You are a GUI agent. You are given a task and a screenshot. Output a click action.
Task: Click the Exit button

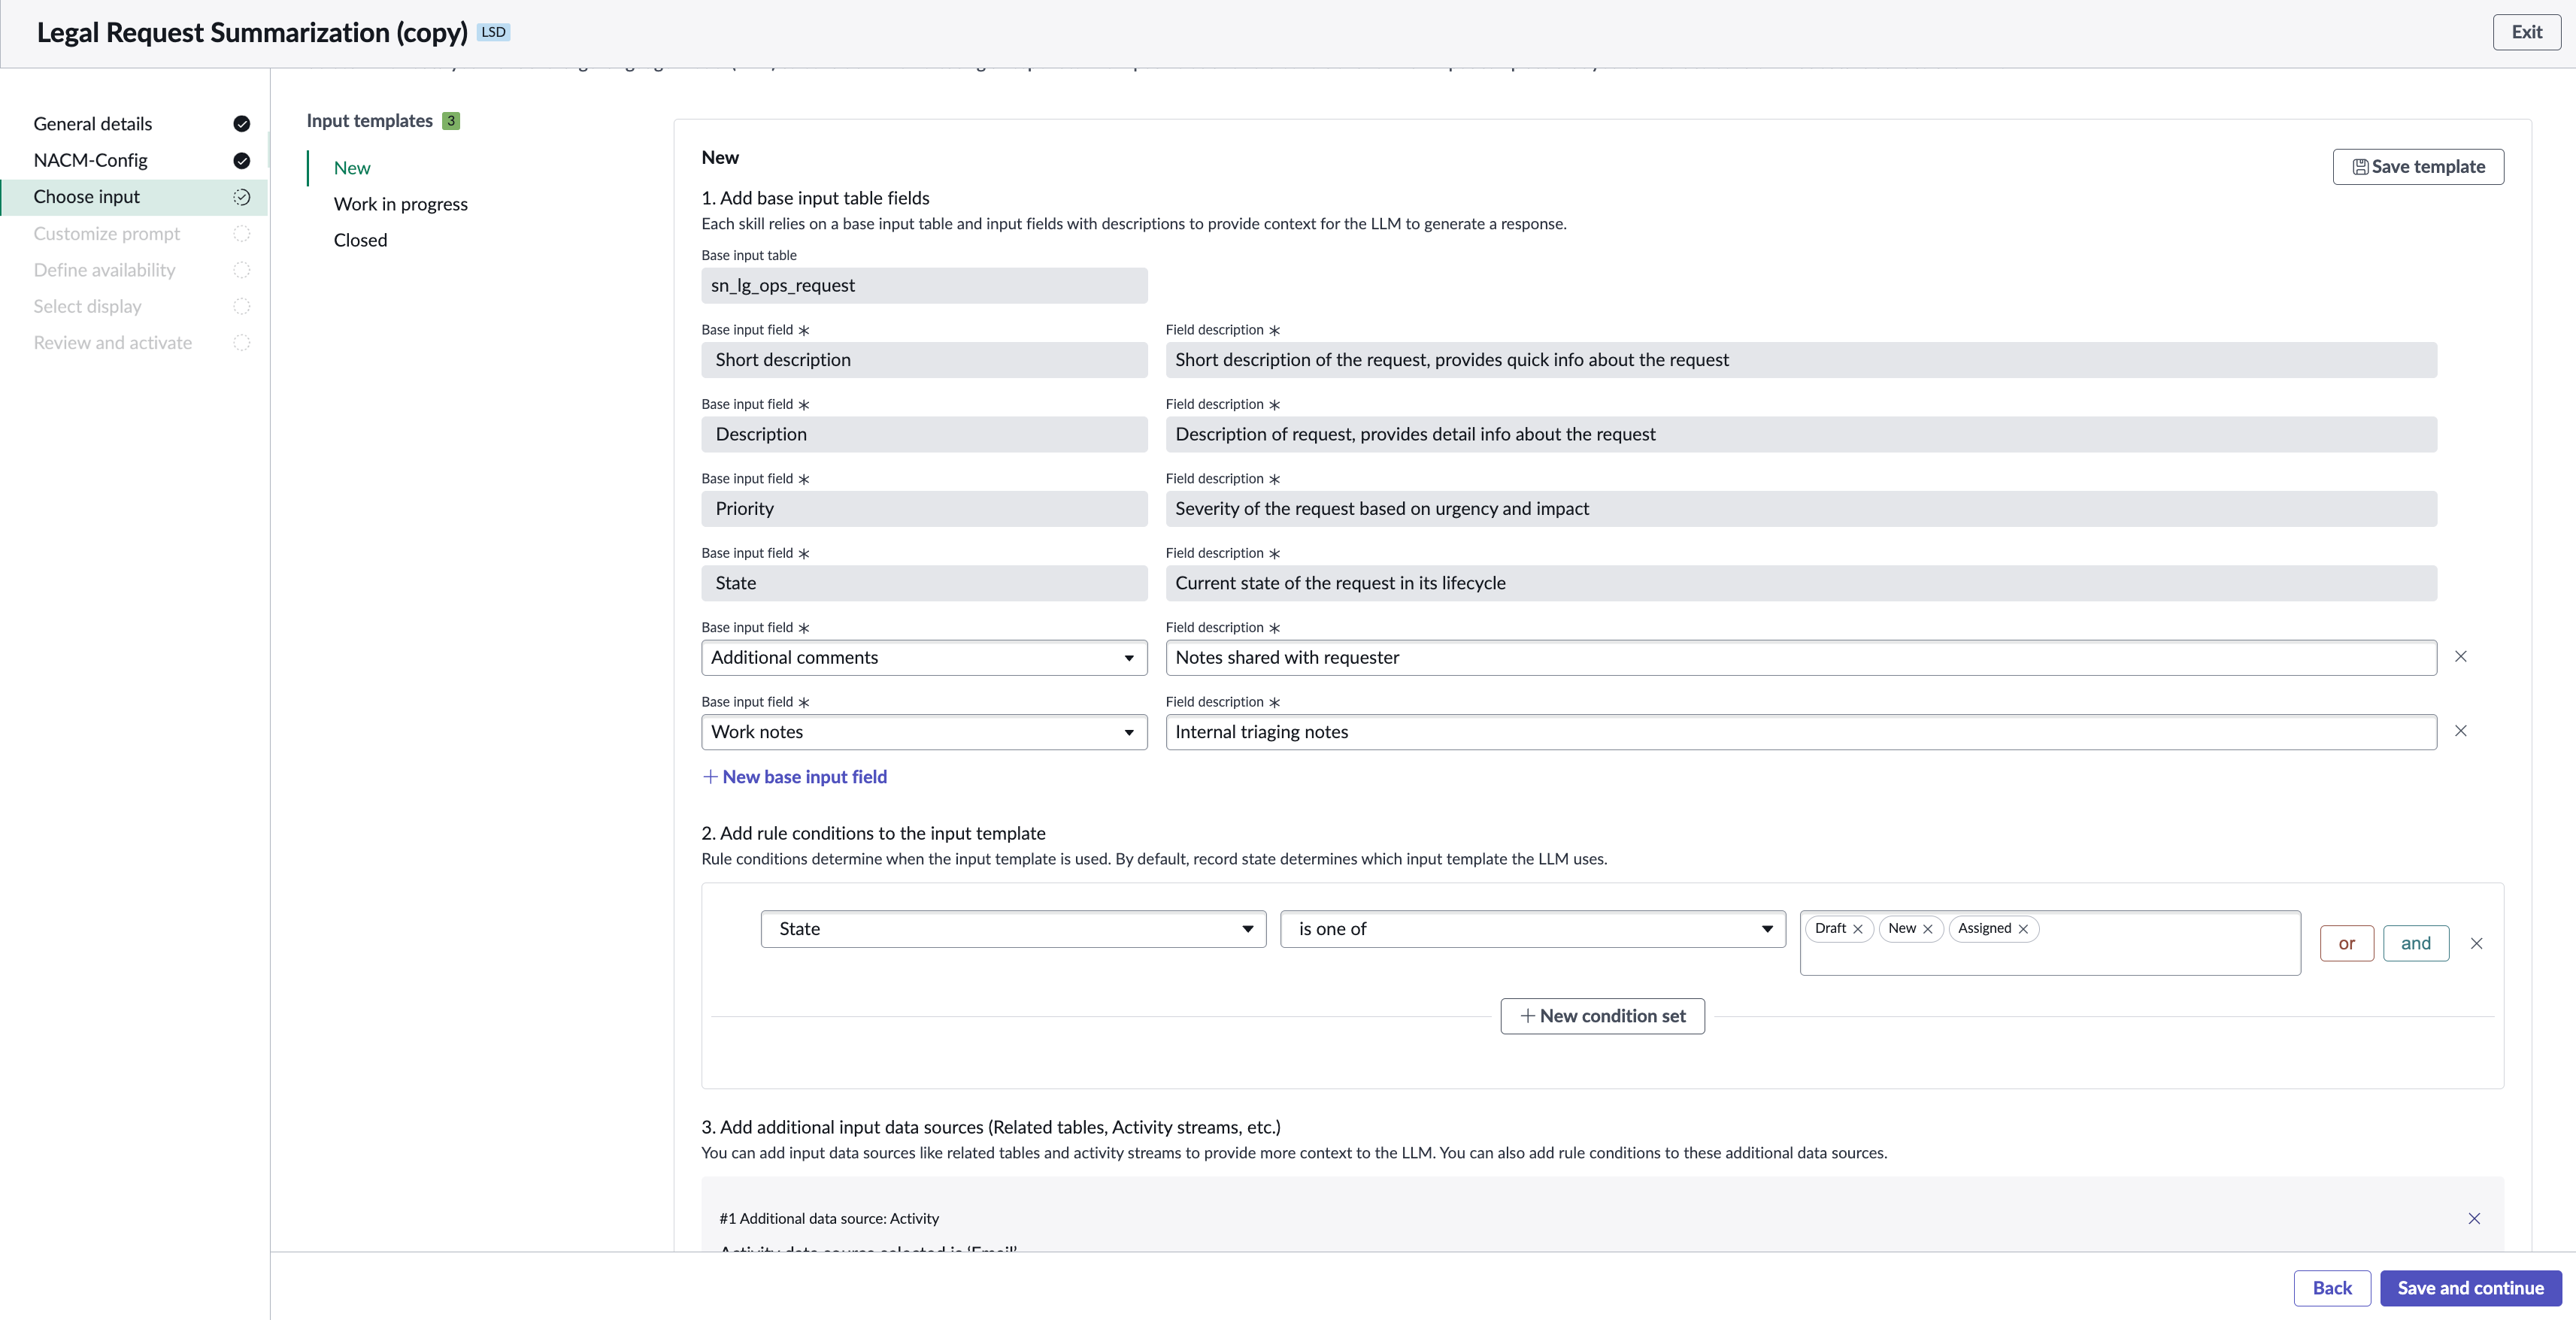coord(2526,32)
